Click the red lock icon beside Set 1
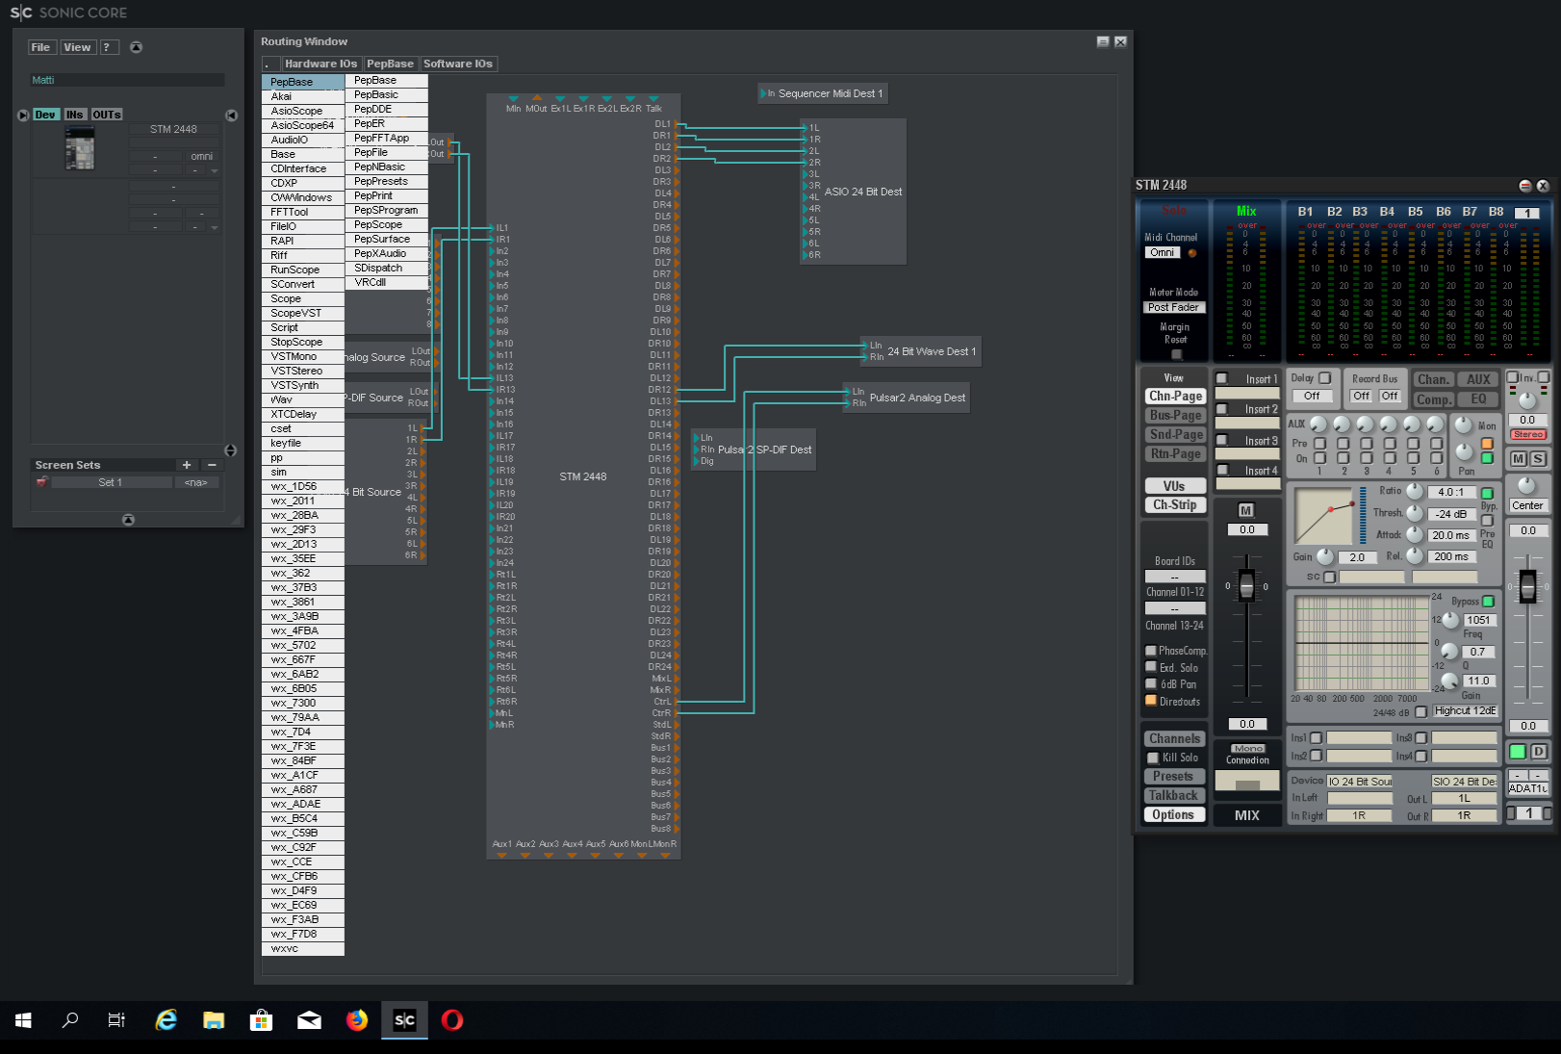1561x1054 pixels. click(42, 482)
